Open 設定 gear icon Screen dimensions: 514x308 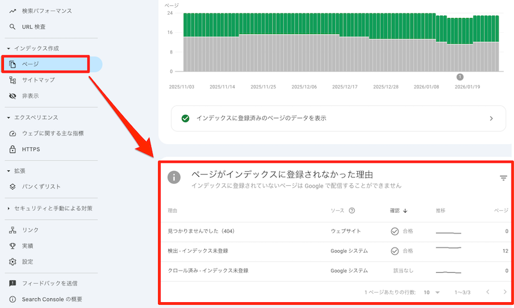click(13, 262)
